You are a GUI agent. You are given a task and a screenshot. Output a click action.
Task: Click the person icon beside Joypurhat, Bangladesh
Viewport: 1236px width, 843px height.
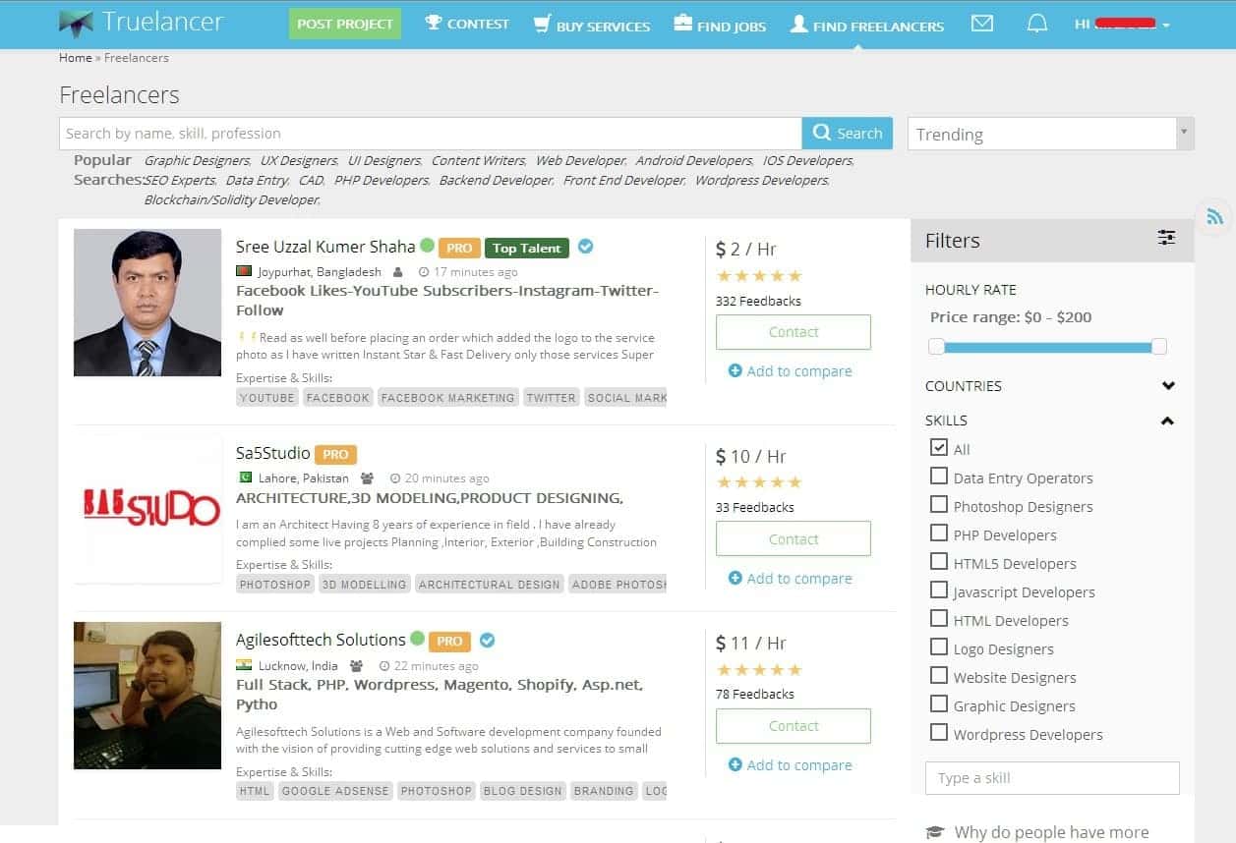tap(397, 272)
